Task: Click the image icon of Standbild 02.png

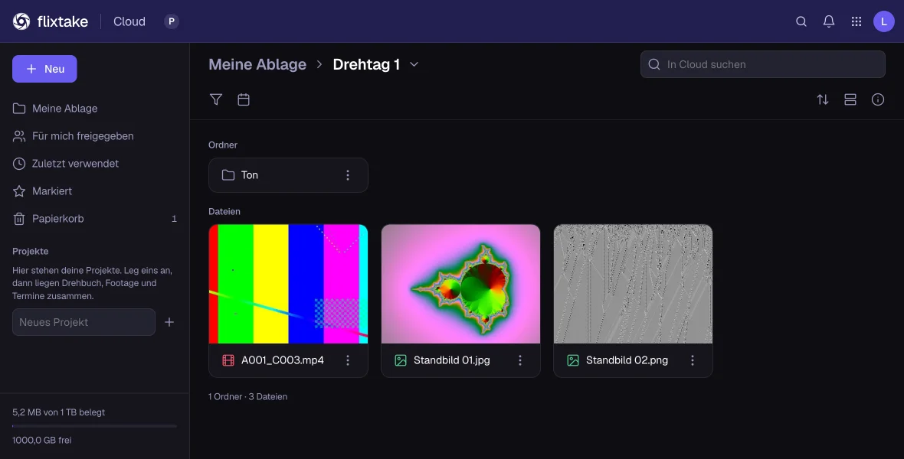Action: click(x=573, y=360)
